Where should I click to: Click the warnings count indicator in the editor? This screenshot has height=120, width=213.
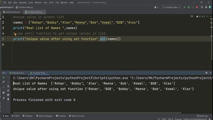[x=198, y=16]
